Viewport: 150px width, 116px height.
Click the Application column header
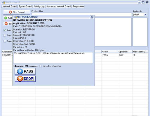(x=7, y=52)
